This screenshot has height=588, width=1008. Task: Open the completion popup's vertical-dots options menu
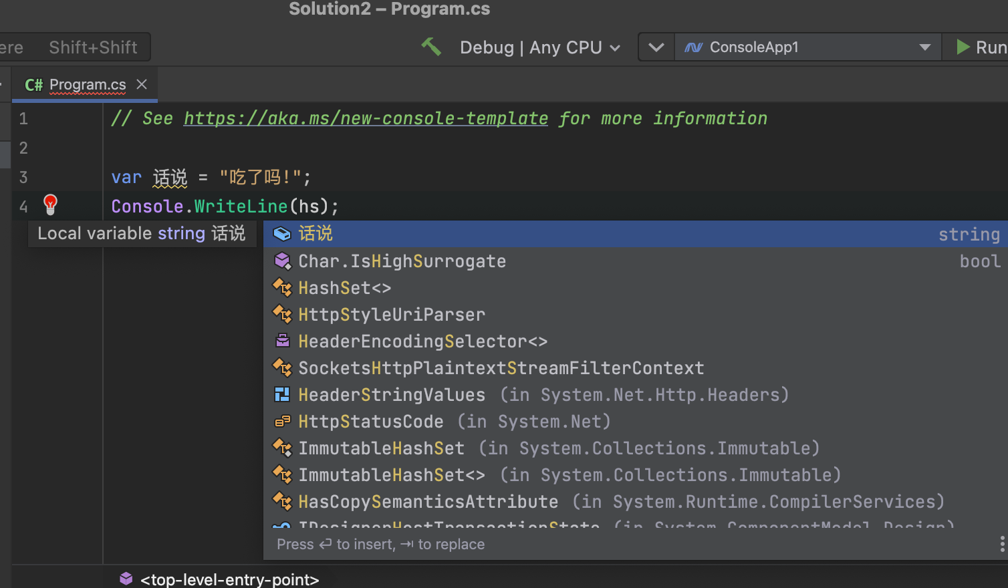(1002, 544)
